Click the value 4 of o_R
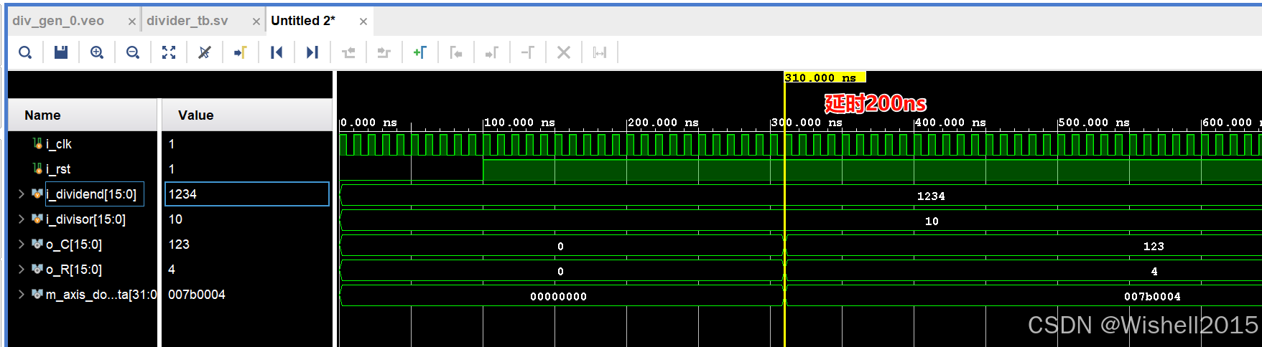Screen dimensions: 1262x347 [x=172, y=270]
